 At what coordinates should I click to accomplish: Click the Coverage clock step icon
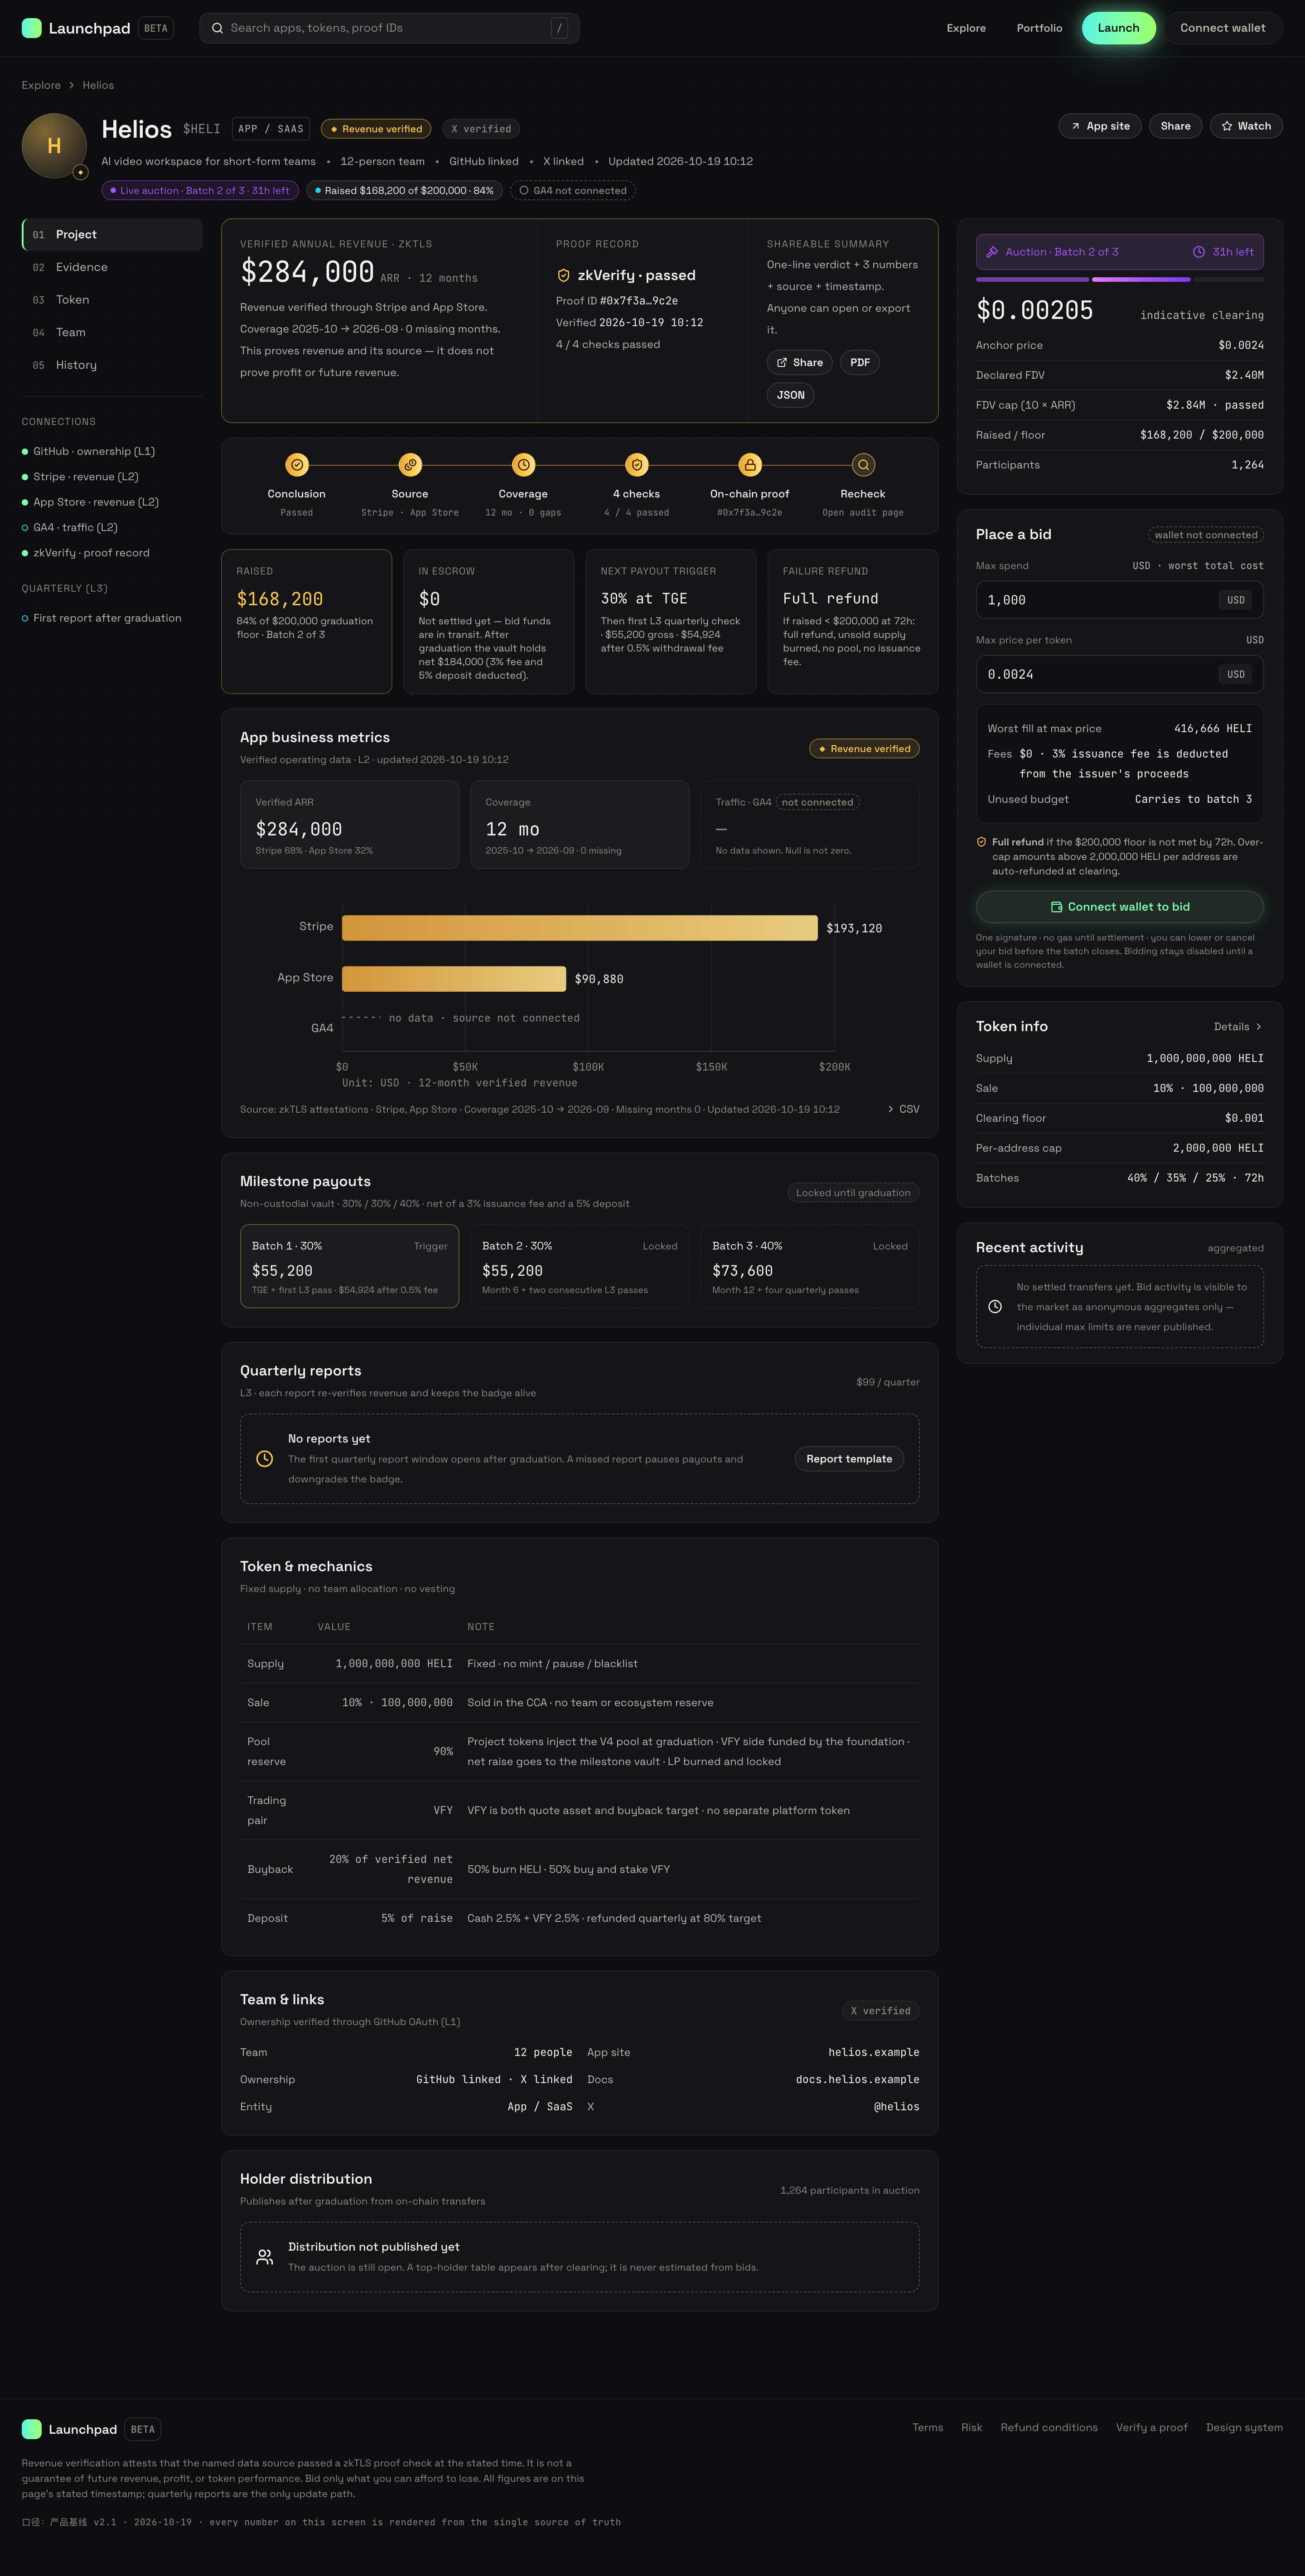click(523, 465)
